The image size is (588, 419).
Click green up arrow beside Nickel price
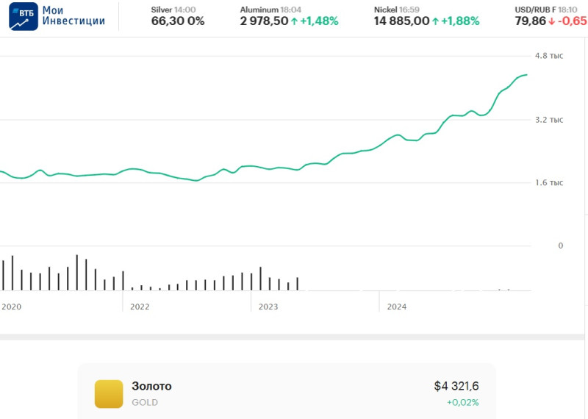tap(436, 21)
